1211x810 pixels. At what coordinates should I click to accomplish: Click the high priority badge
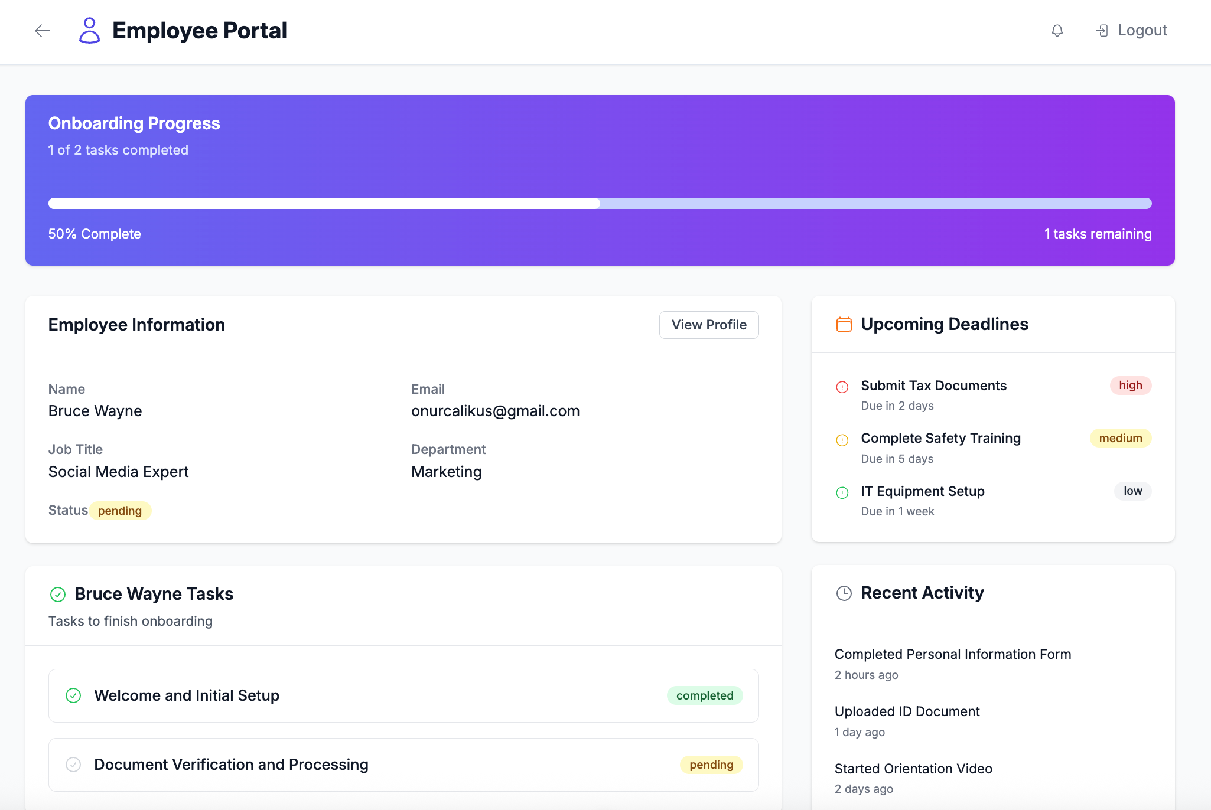click(x=1130, y=386)
